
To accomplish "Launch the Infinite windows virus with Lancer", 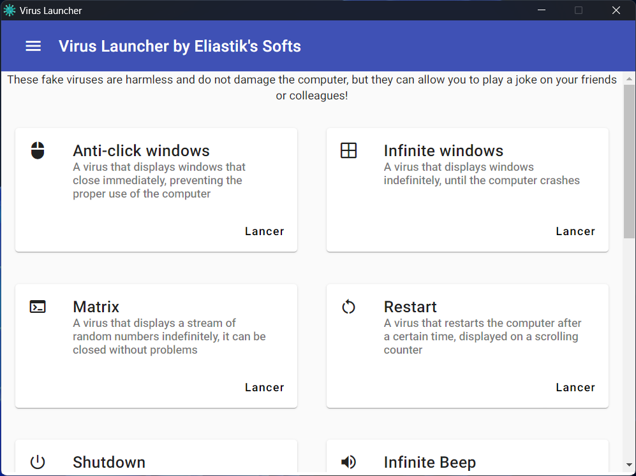I will 575,231.
